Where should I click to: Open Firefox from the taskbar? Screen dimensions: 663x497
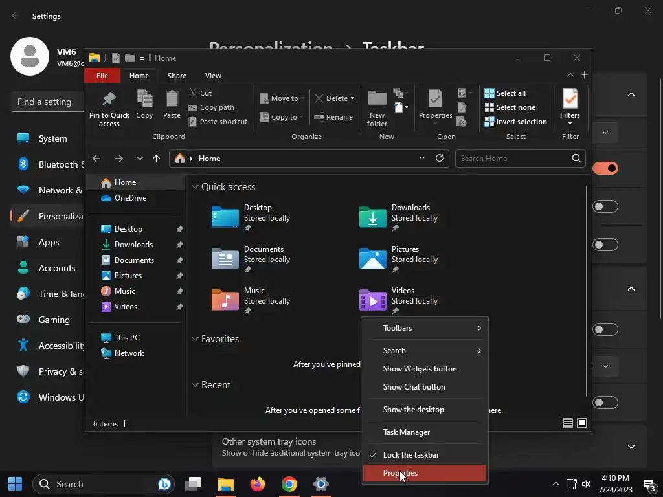tap(257, 484)
